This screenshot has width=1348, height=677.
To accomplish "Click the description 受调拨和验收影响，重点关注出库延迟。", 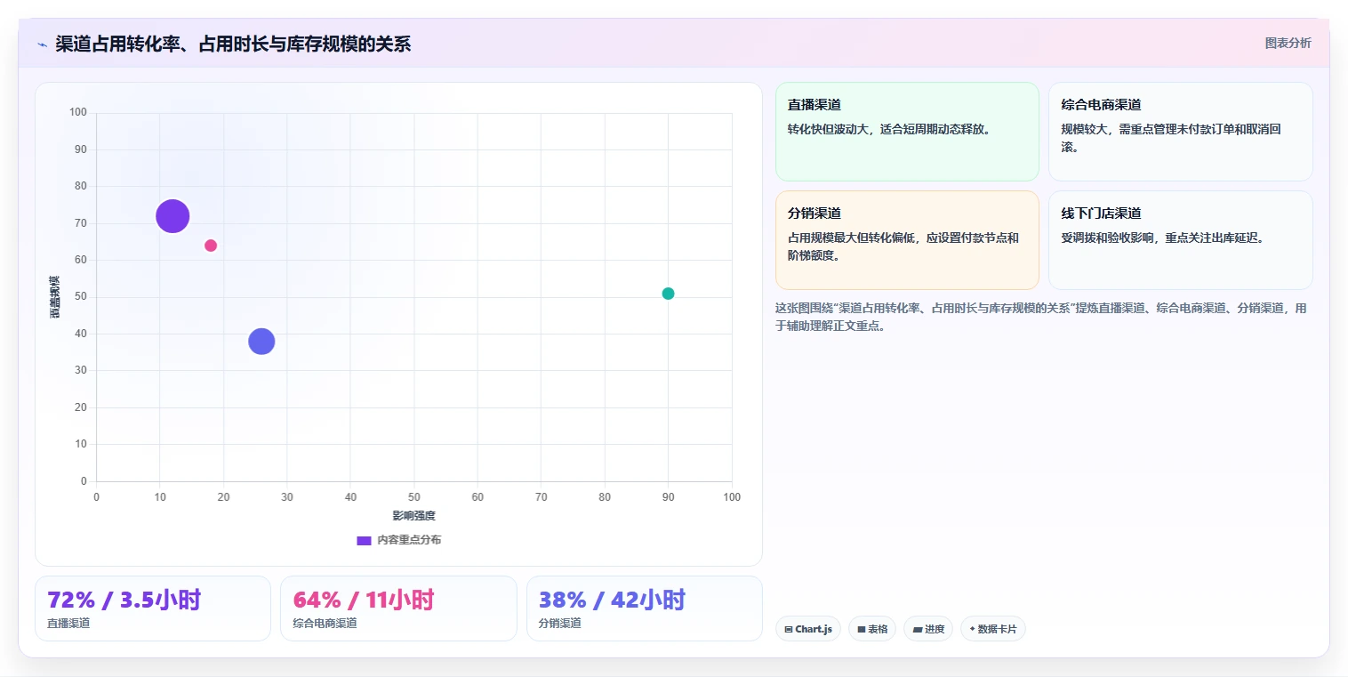I will click(1163, 238).
